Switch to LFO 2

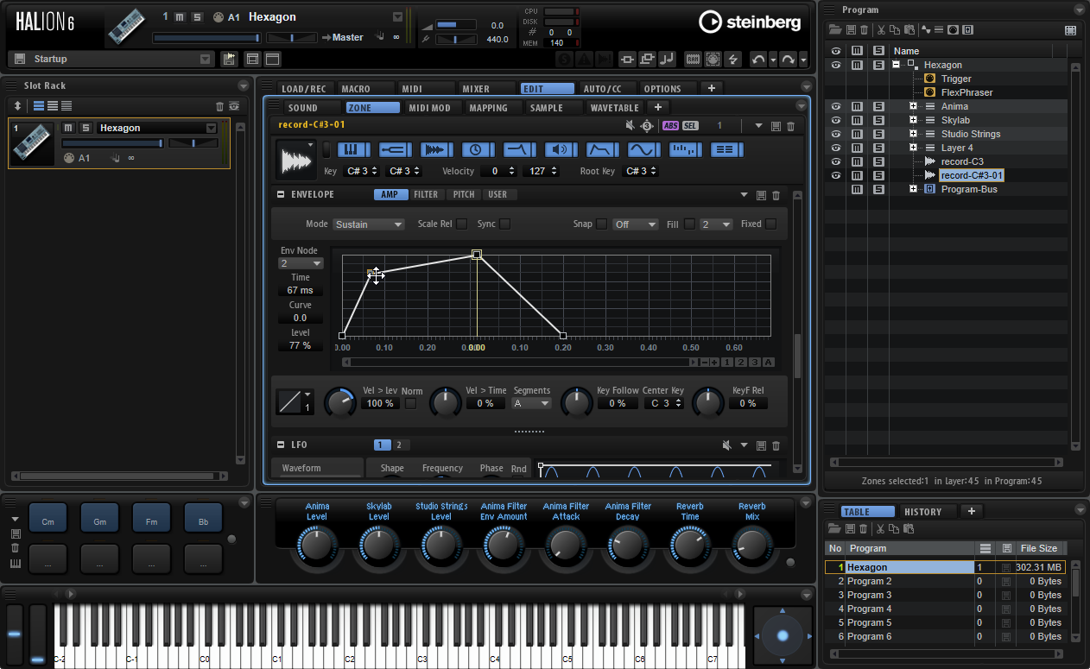click(x=399, y=445)
